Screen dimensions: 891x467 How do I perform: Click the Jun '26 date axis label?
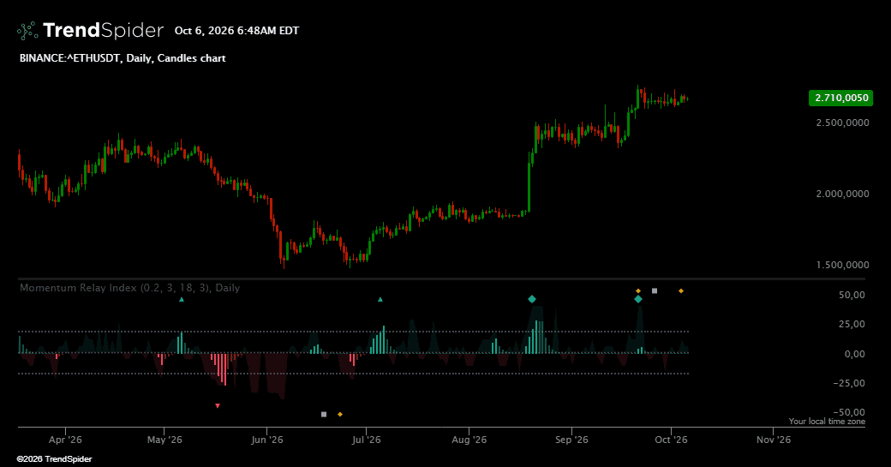(x=267, y=440)
